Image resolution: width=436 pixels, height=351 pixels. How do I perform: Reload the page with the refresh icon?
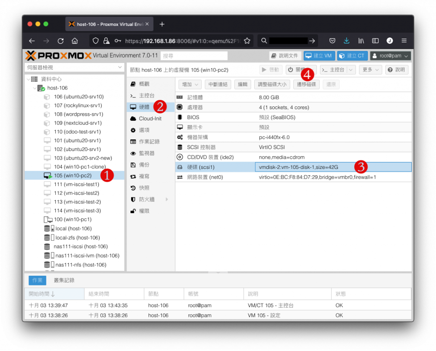60,41
